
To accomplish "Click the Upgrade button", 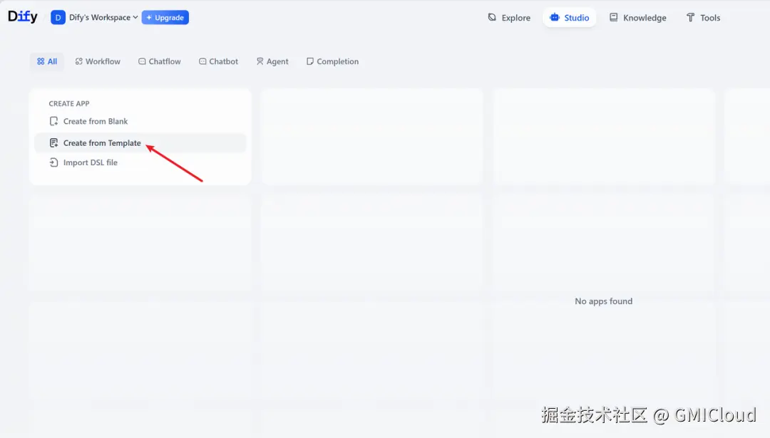I will point(165,16).
